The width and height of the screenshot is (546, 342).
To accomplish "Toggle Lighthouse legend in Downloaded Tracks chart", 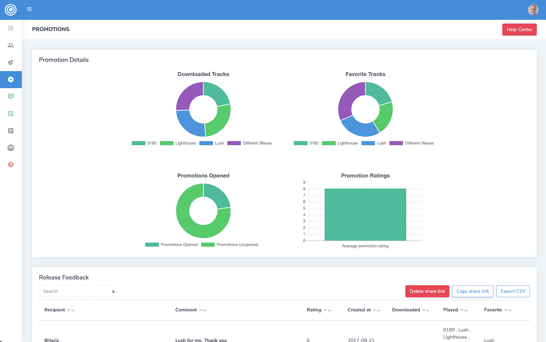I will click(x=178, y=143).
